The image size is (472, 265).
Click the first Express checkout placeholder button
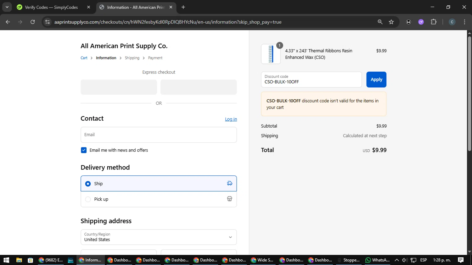119,87
